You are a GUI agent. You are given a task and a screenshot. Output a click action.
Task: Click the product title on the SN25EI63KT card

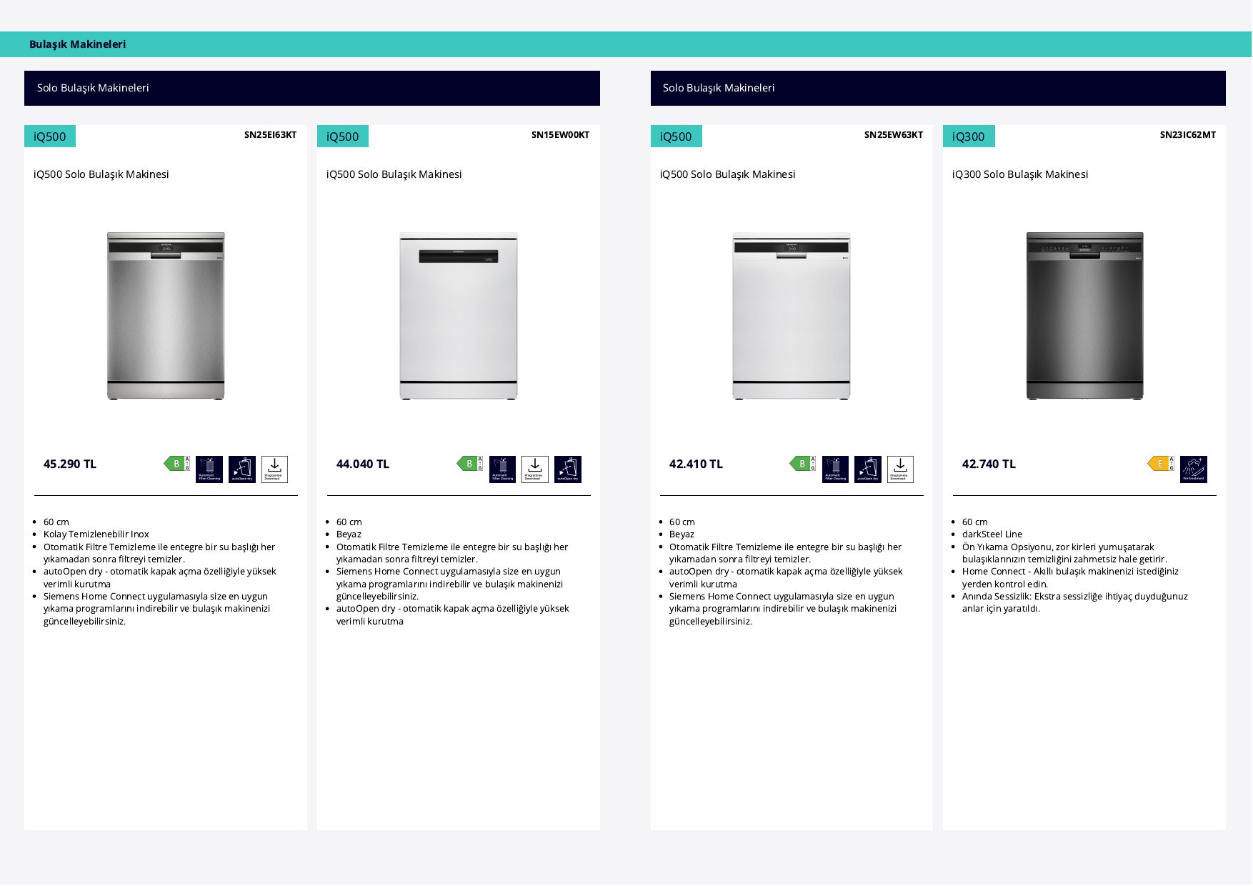tap(101, 174)
